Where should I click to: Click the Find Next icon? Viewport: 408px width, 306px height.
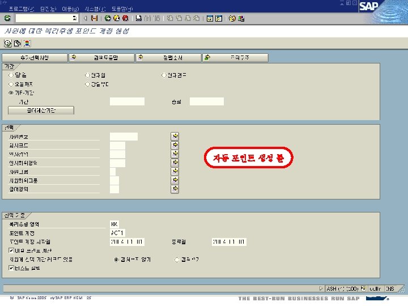coord(156,18)
